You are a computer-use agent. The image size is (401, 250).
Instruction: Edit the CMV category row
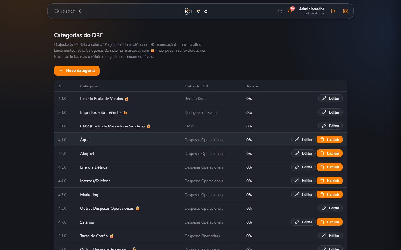330,126
